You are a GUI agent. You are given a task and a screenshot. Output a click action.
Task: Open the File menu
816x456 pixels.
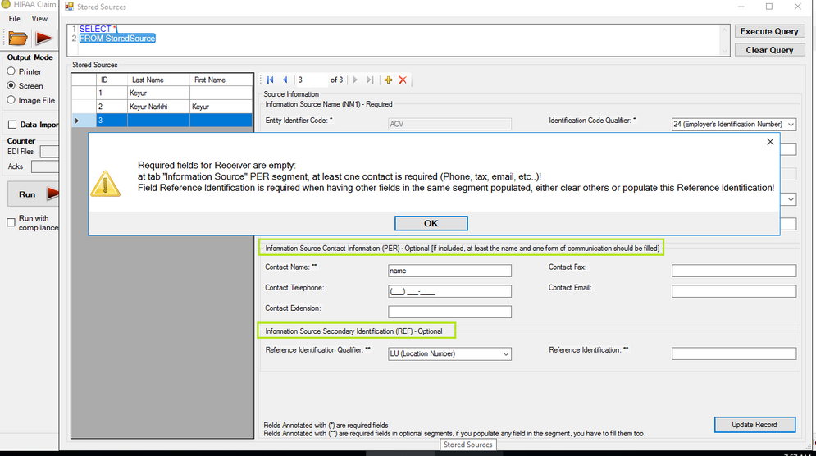tap(15, 19)
